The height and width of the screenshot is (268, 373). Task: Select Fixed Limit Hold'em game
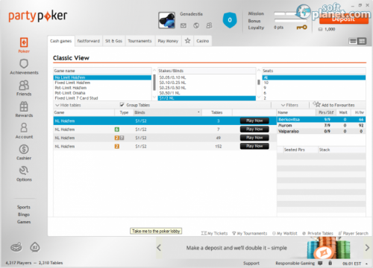(102, 83)
